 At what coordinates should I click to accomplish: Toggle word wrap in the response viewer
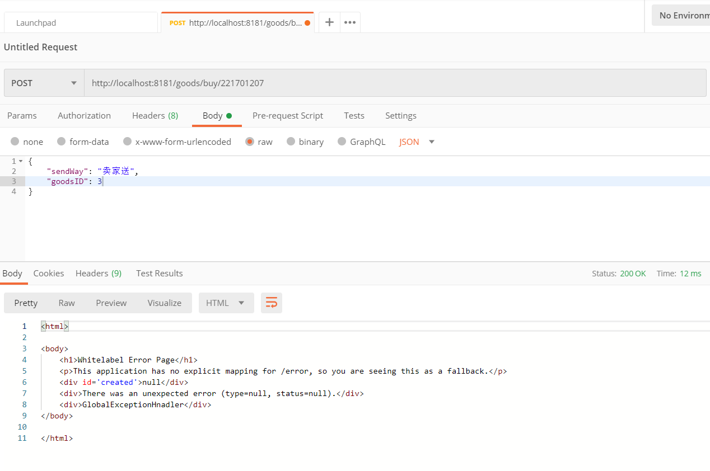click(x=272, y=303)
